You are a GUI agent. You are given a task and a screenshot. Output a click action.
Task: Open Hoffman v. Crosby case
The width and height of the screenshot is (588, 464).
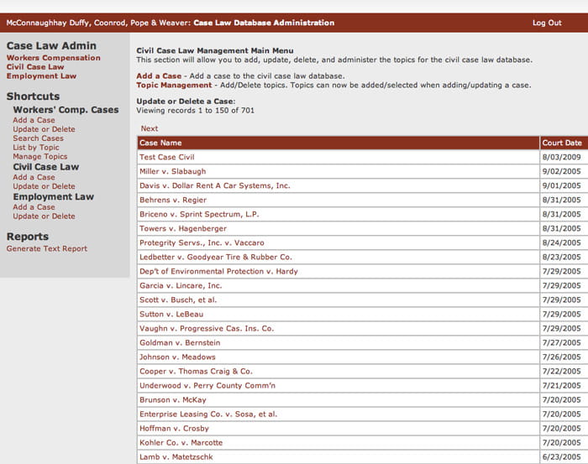(174, 429)
